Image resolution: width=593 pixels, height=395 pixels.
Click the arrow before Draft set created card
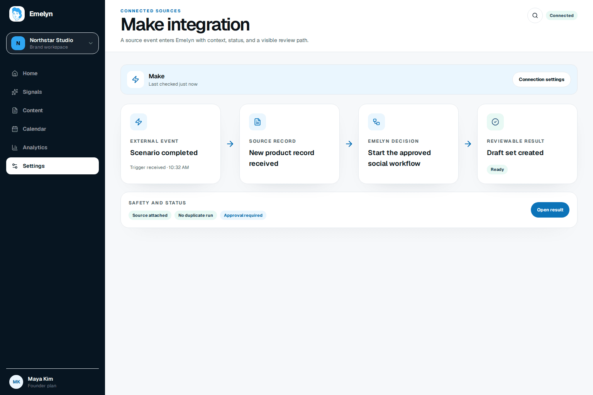point(468,144)
